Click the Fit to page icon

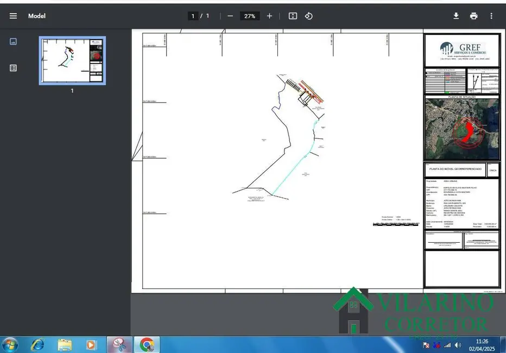293,16
